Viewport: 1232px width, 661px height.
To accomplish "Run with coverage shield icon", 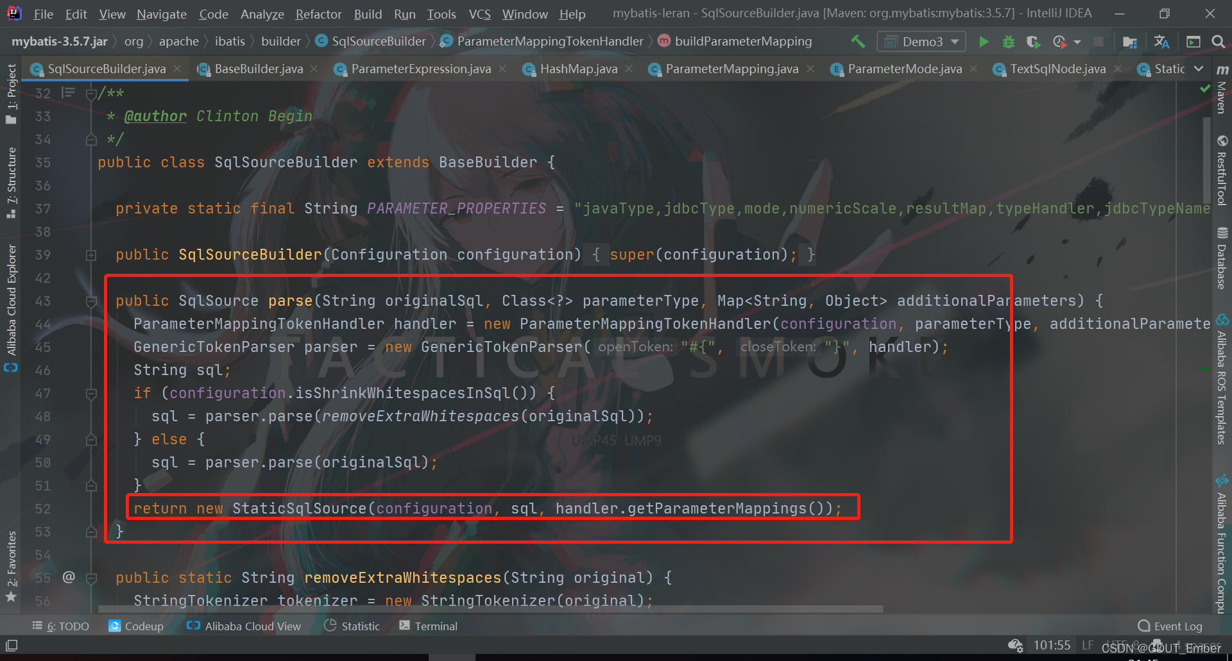I will pyautogui.click(x=1033, y=42).
